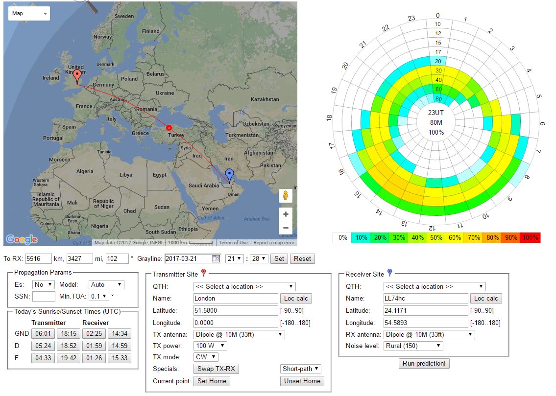Click the red midpoint marker over Turkey
Viewport: 556px width, 396px height.
[169, 127]
